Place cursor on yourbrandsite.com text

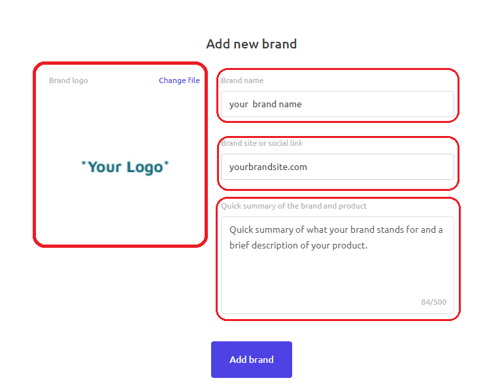pos(268,167)
